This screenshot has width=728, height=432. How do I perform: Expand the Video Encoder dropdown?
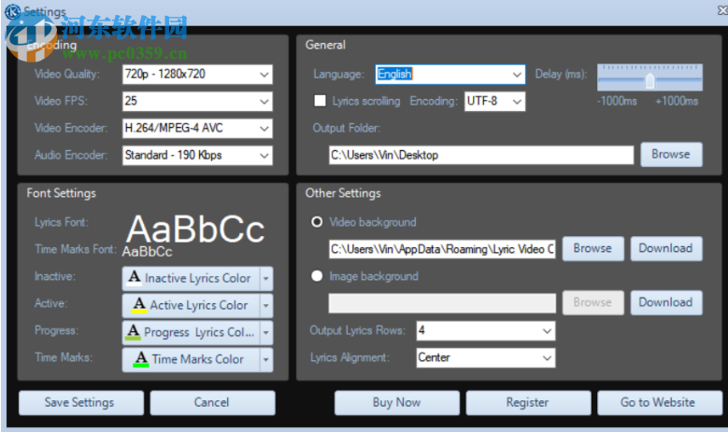[x=197, y=129]
